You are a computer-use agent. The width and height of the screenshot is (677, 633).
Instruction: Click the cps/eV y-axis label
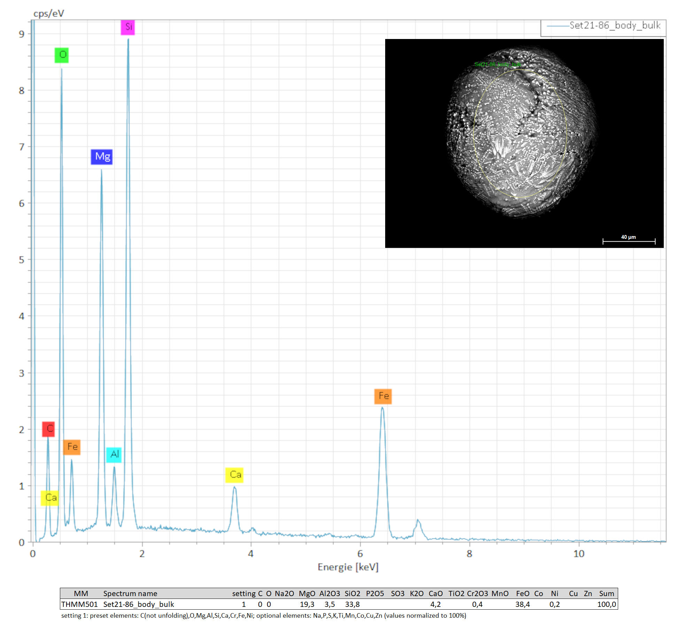(49, 13)
